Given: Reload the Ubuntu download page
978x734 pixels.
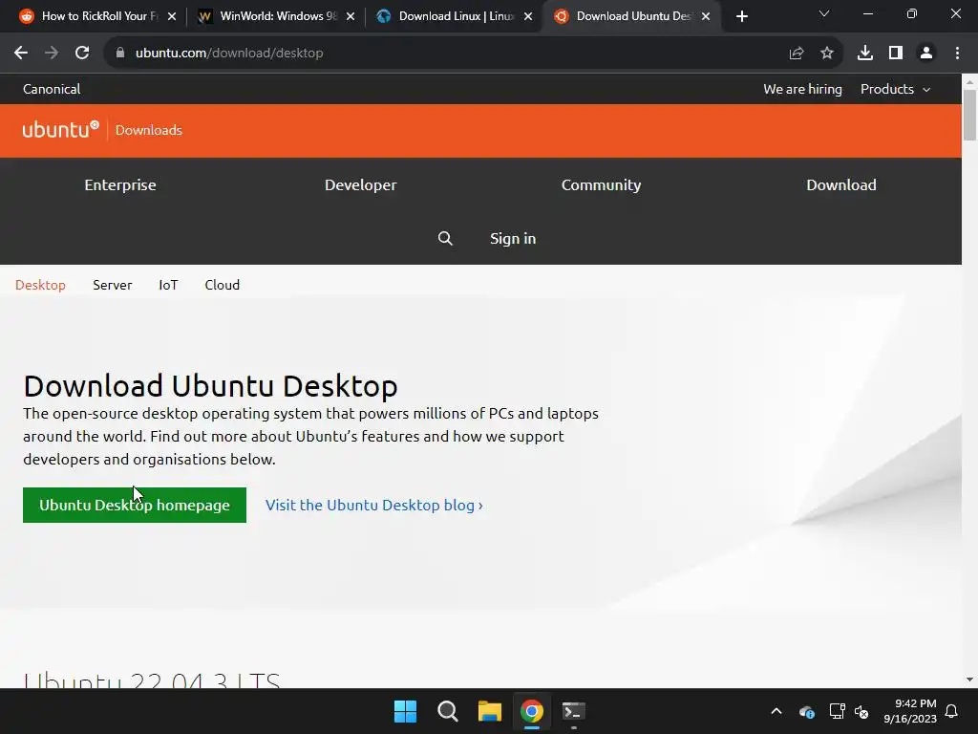Looking at the screenshot, I should (x=82, y=54).
